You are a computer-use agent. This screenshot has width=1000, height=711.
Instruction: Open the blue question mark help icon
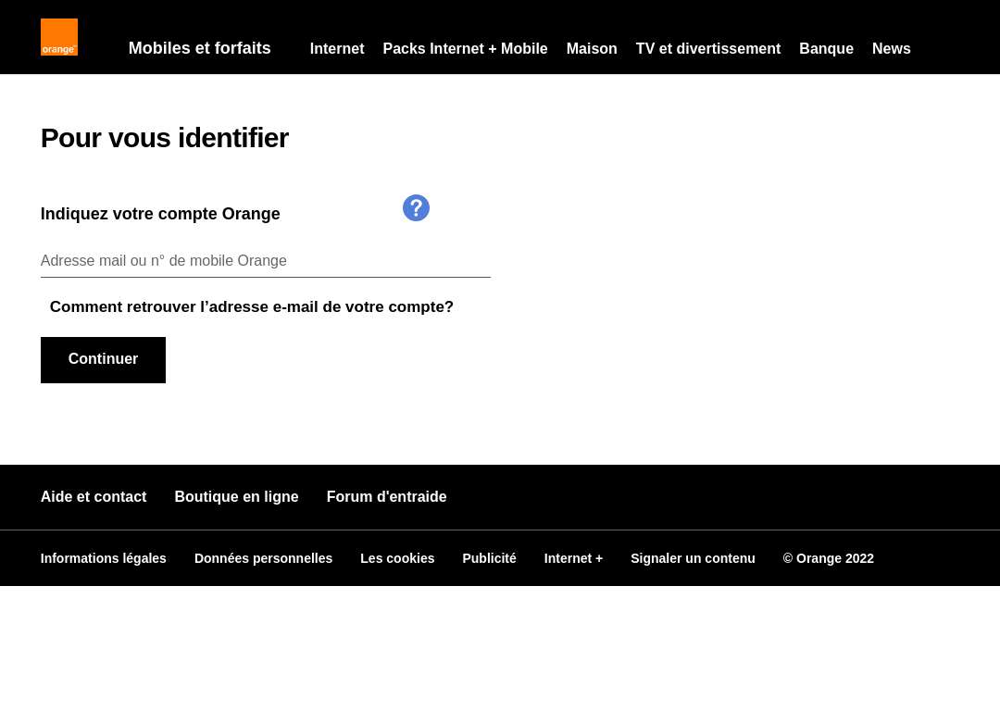[x=416, y=208]
